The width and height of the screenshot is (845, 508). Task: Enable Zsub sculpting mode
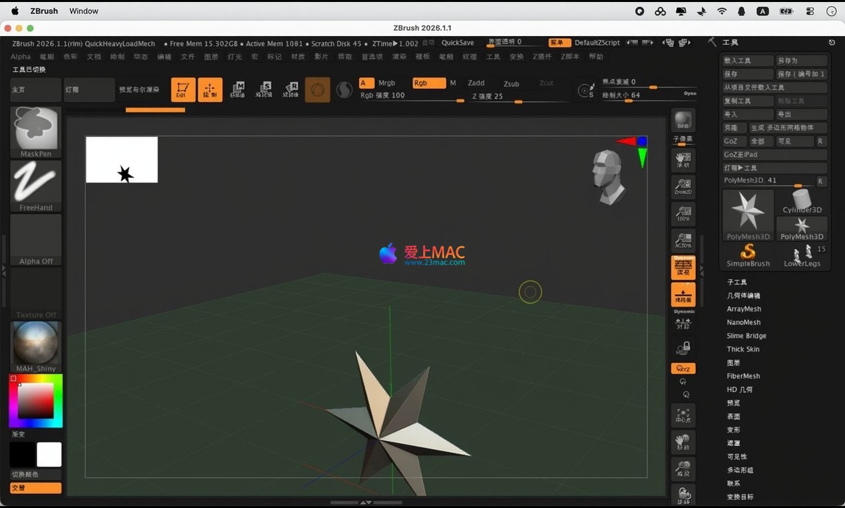point(511,84)
